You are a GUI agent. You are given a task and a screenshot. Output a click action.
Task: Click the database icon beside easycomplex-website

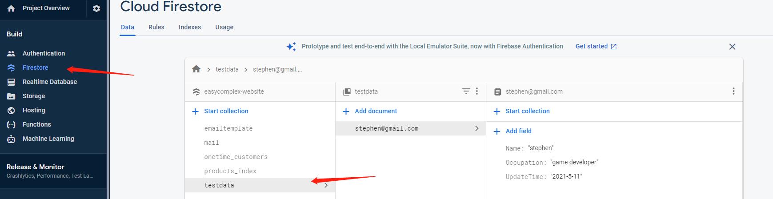(196, 92)
